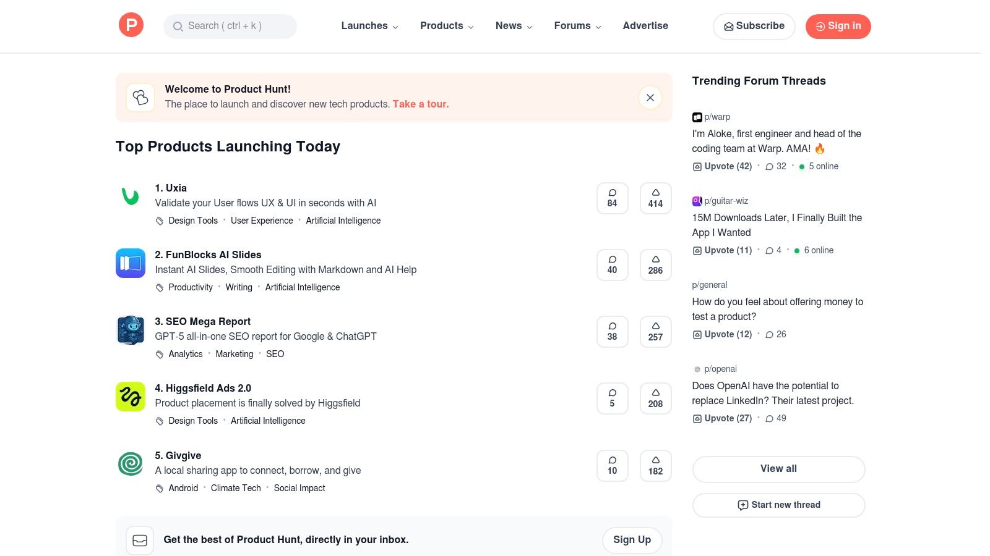Upvote Uxia with 414 votes
The image size is (990, 556).
click(x=656, y=198)
